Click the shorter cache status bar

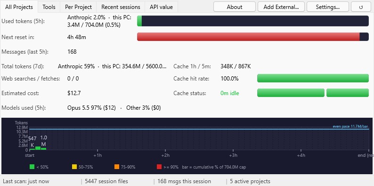[348, 93]
